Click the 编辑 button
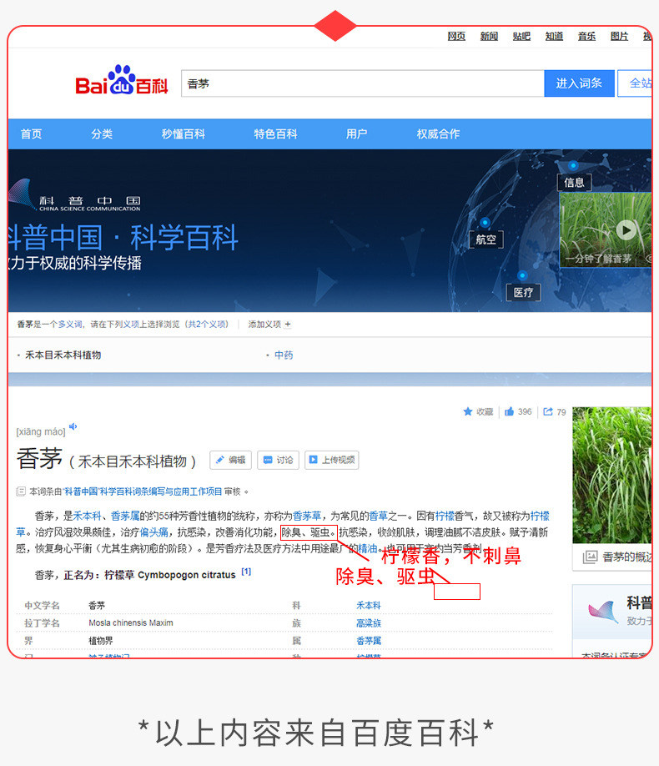The height and width of the screenshot is (766, 659). (230, 460)
